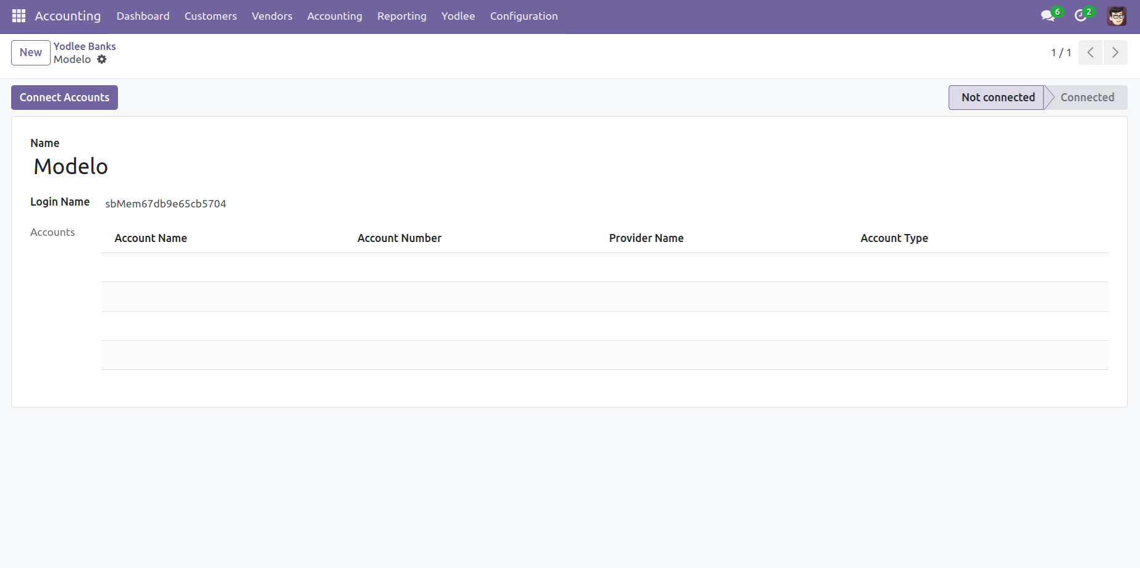This screenshot has width=1140, height=568.
Task: Click the Connect Accounts button
Action: (x=64, y=98)
